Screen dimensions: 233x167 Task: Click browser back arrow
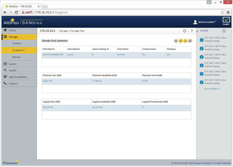tap(5, 12)
